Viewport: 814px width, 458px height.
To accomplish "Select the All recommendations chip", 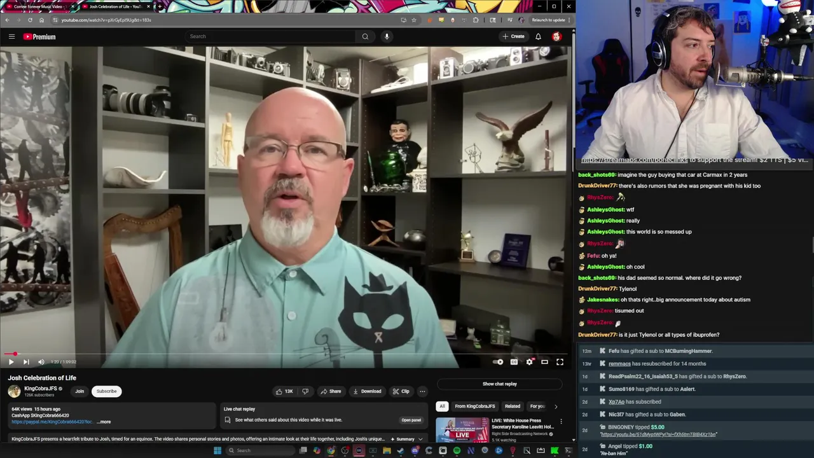I will pyautogui.click(x=442, y=406).
